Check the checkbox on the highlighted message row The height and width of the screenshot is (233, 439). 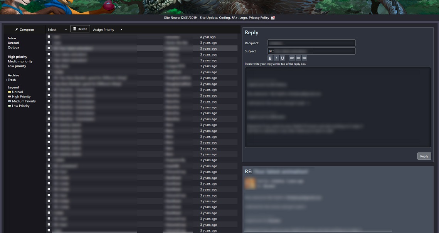[49, 49]
